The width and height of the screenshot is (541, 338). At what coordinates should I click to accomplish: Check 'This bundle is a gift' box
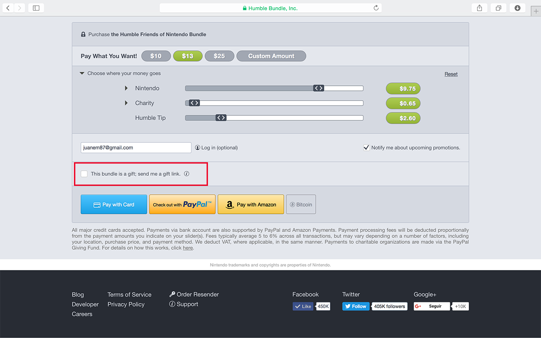coord(84,174)
